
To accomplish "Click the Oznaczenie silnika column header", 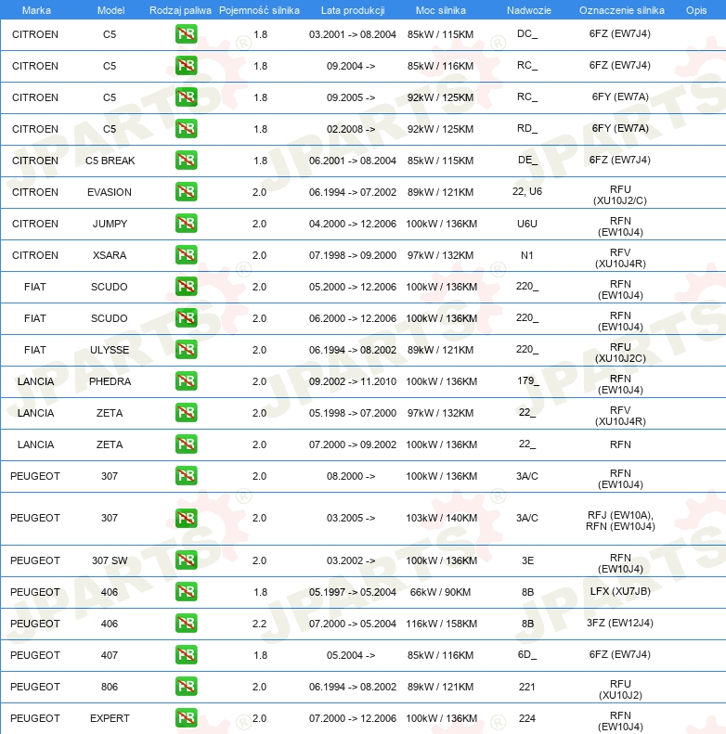I will click(x=621, y=10).
